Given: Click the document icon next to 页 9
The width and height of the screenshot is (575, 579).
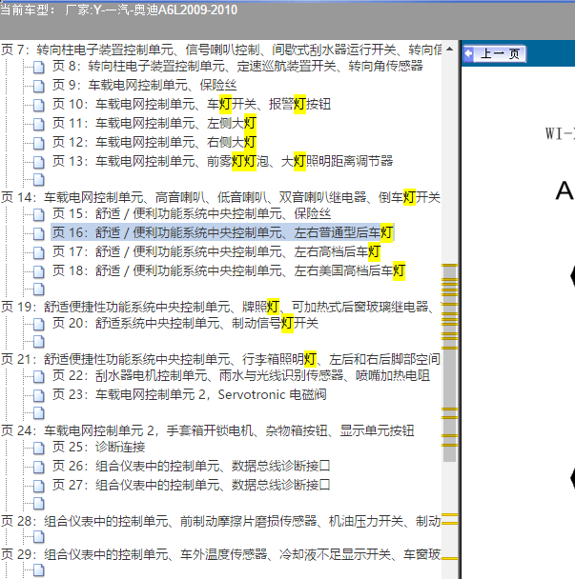Looking at the screenshot, I should pos(38,86).
